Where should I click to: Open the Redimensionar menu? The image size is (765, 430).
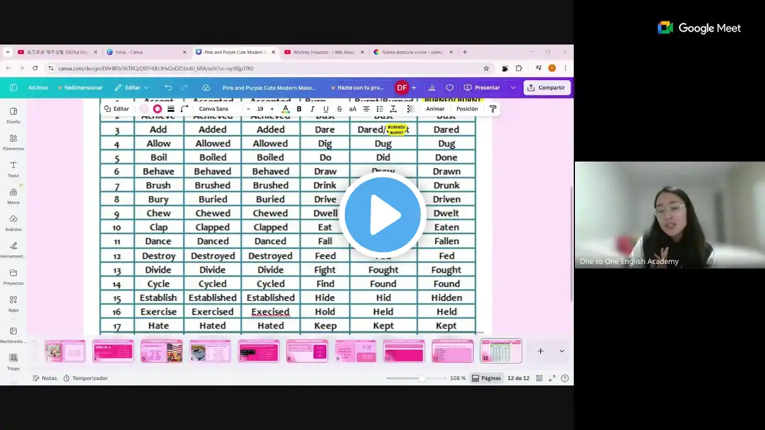coord(79,87)
